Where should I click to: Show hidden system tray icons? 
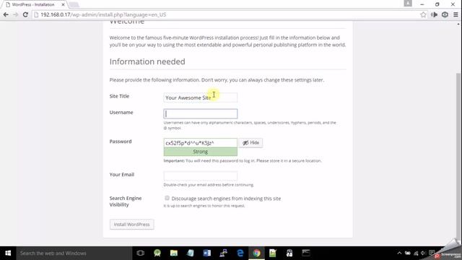click(x=399, y=253)
